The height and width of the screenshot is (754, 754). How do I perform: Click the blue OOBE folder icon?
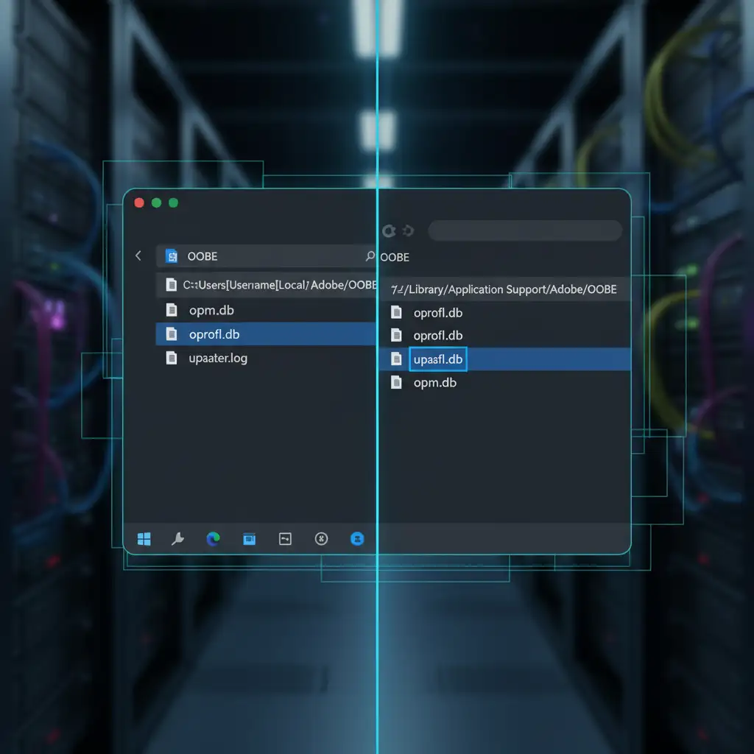tap(172, 256)
